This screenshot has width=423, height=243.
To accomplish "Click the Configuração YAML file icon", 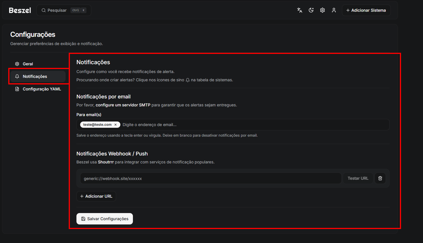I will point(17,89).
